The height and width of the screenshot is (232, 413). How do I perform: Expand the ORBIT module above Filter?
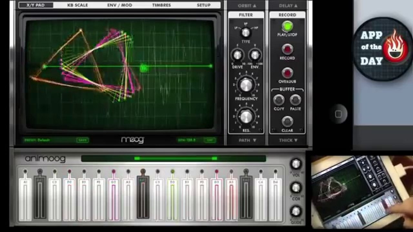tap(247, 5)
